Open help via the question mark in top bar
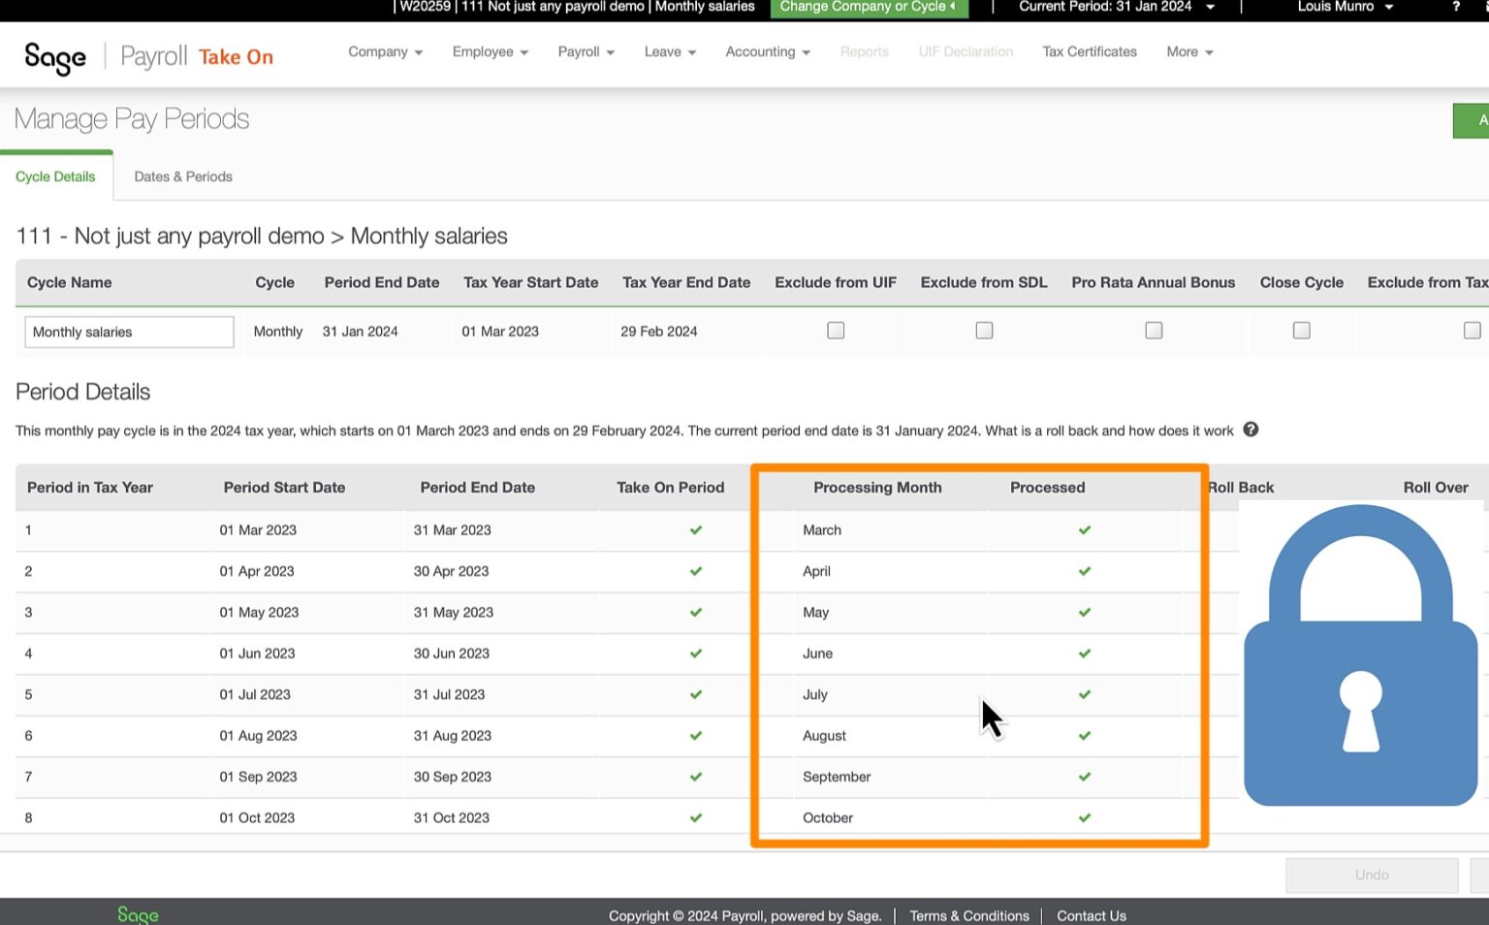The height and width of the screenshot is (925, 1489). point(1456,8)
